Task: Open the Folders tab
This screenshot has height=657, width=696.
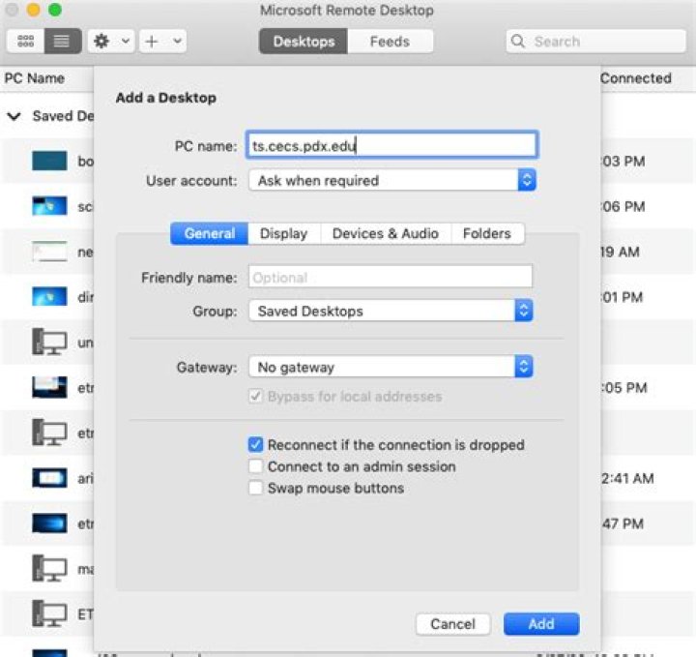Action: pyautogui.click(x=487, y=233)
